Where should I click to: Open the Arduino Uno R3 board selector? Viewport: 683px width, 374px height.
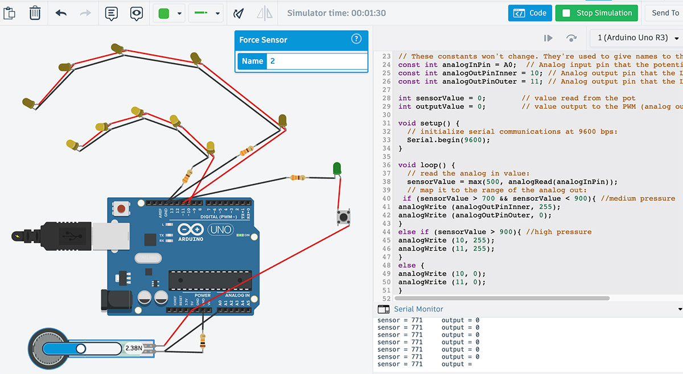(637, 38)
